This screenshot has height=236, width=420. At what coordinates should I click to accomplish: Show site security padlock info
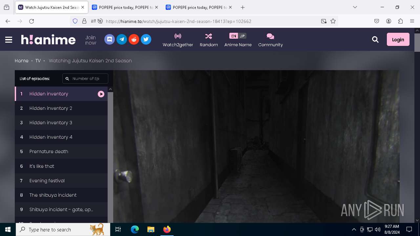click(84, 21)
